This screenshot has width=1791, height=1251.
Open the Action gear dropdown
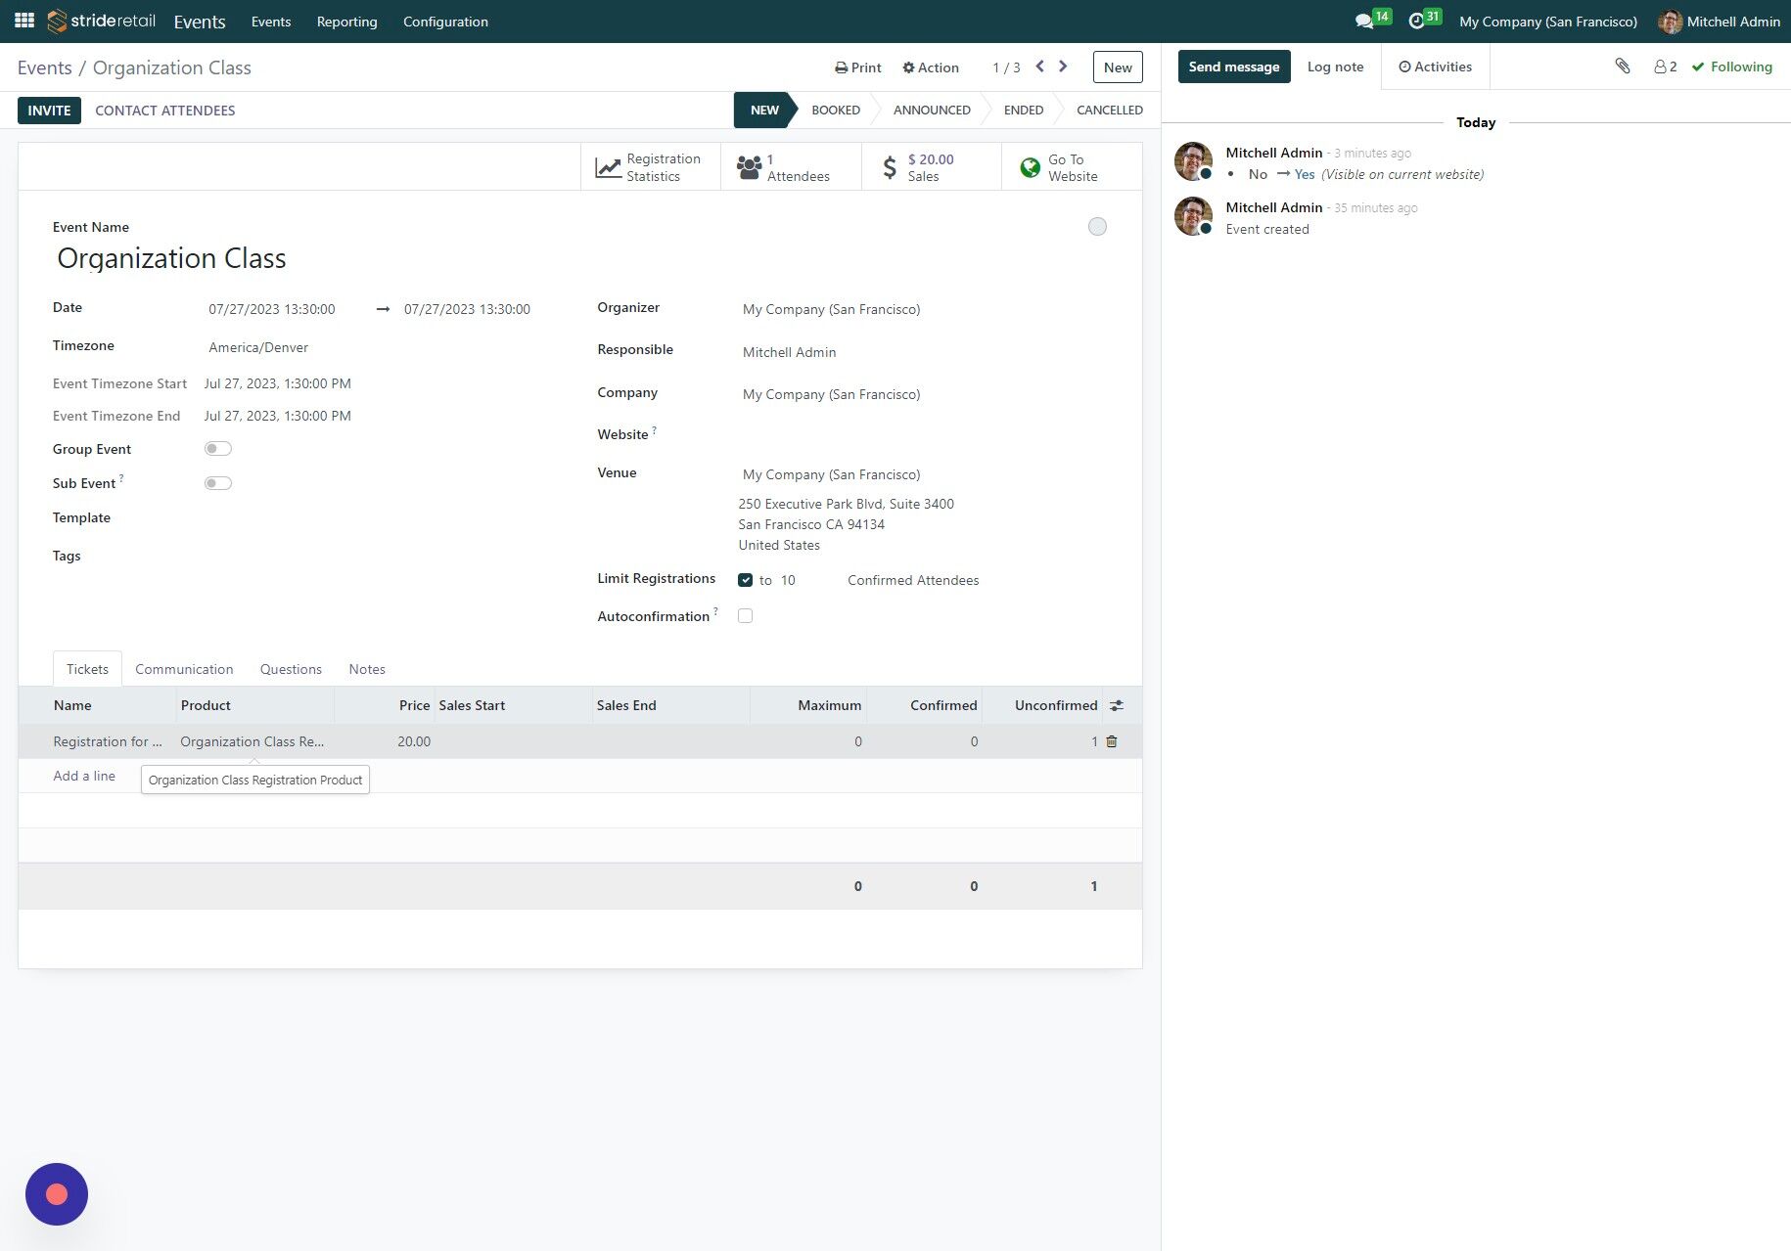(930, 67)
